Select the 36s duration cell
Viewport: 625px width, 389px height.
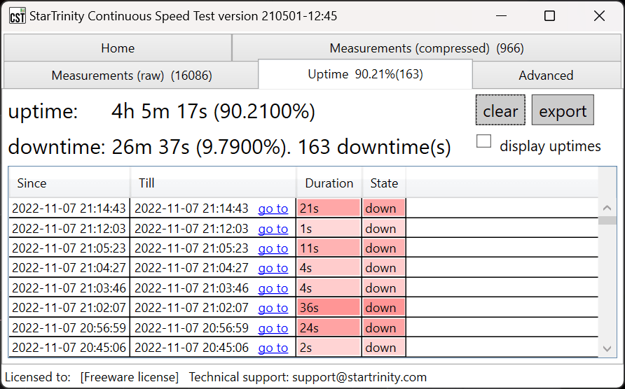click(329, 307)
